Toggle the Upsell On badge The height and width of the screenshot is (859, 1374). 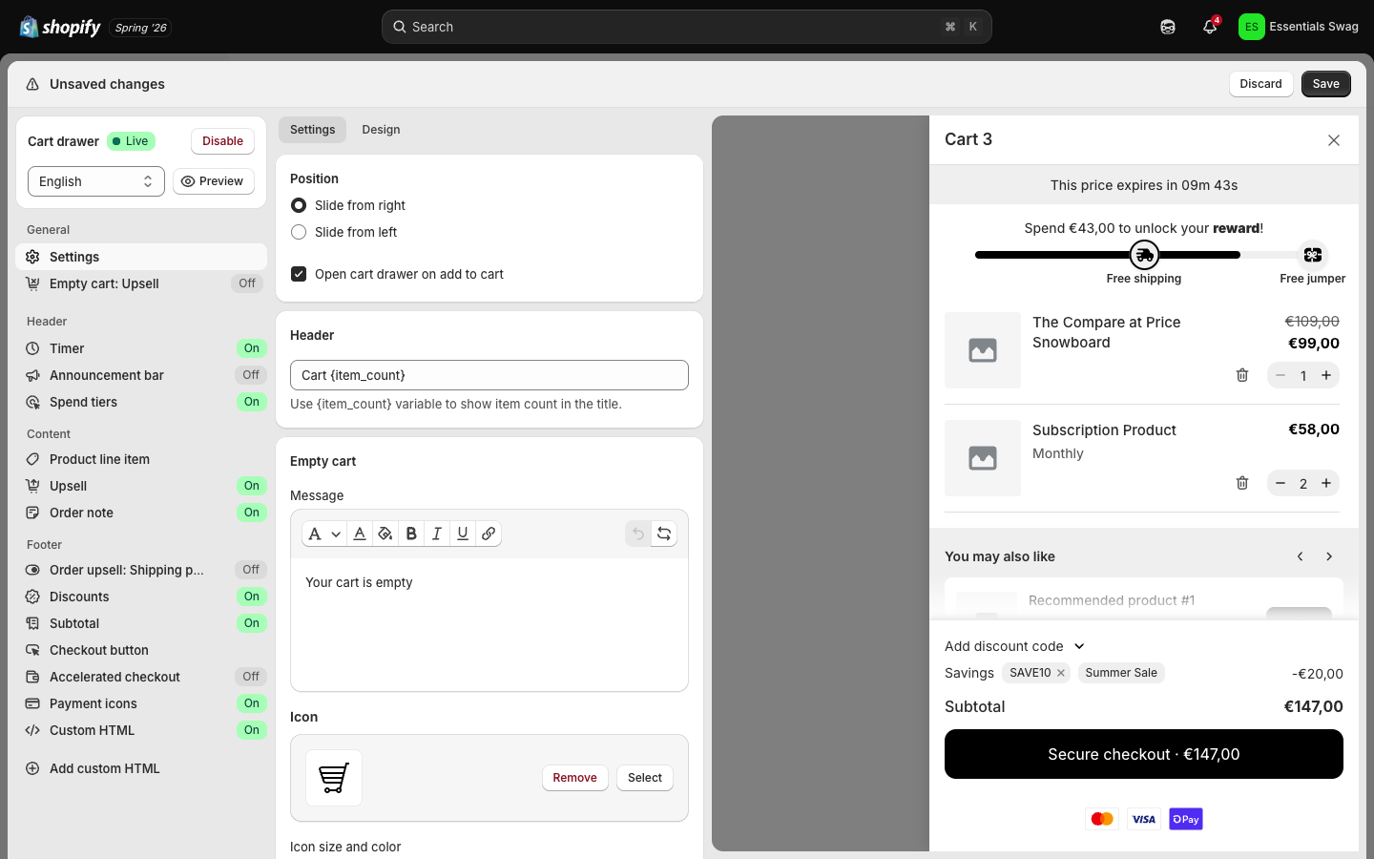251,486
